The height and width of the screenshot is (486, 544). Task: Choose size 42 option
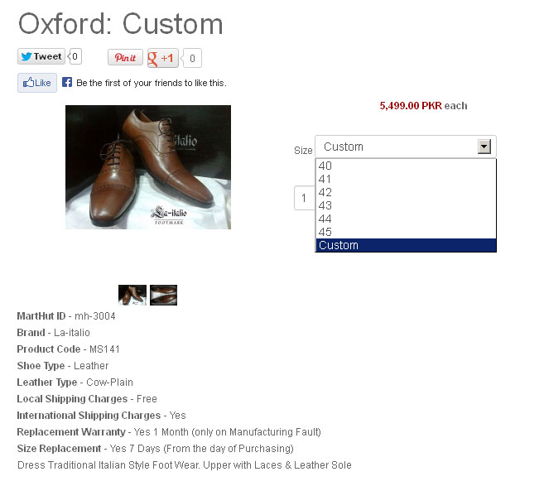pos(406,192)
